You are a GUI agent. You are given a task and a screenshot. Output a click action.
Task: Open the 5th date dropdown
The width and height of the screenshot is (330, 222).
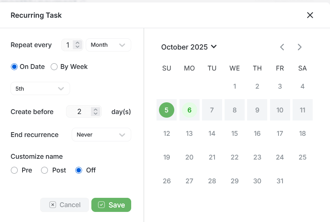pyautogui.click(x=40, y=89)
